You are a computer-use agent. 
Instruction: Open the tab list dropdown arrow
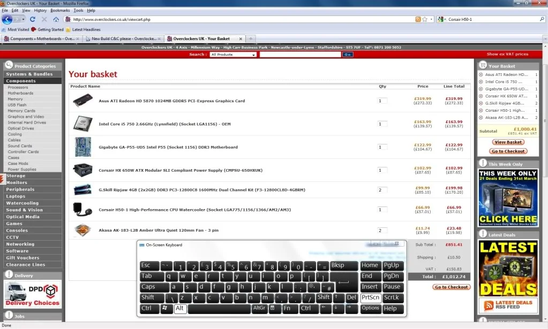click(x=545, y=39)
